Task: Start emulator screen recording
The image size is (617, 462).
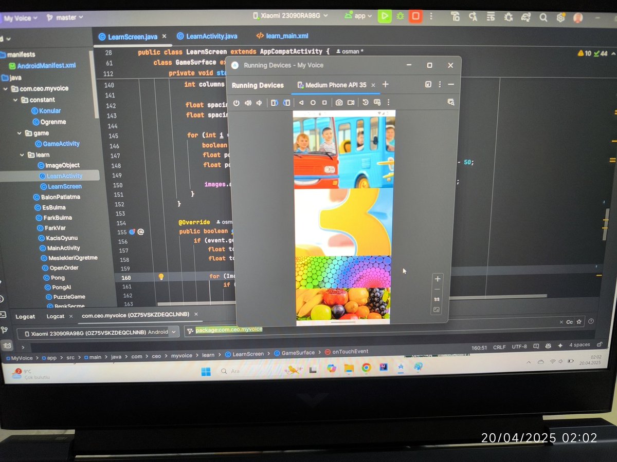Action: click(x=351, y=103)
